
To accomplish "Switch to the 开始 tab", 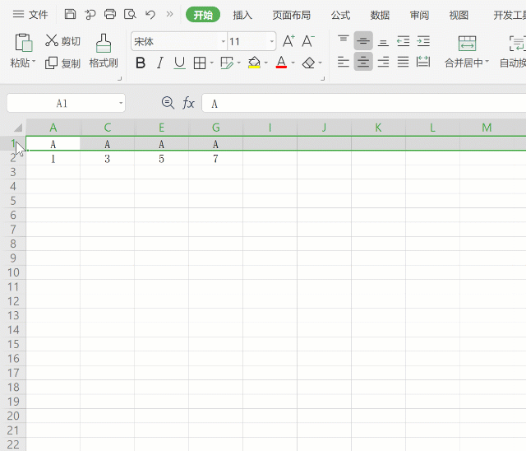I will coord(203,15).
